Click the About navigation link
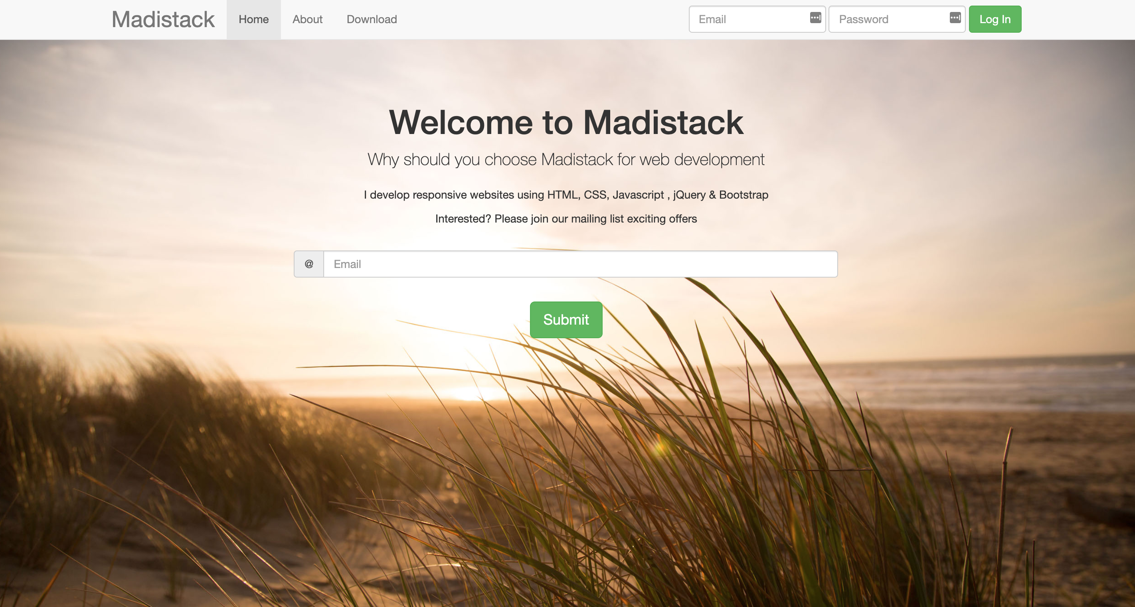The width and height of the screenshot is (1135, 607). pyautogui.click(x=307, y=19)
